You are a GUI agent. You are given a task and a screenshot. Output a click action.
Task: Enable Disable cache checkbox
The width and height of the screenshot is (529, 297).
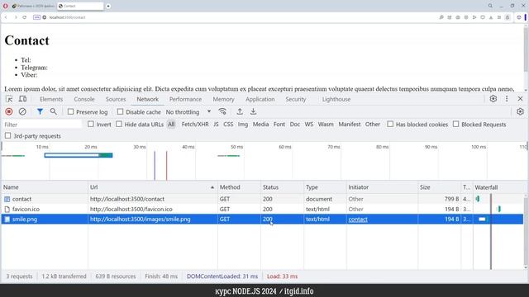[x=120, y=111]
